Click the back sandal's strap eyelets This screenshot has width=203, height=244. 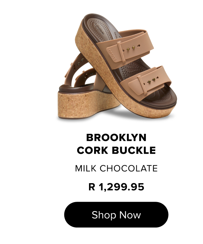[x=81, y=62]
